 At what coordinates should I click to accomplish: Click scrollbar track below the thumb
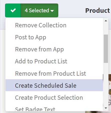[x=106, y=84]
